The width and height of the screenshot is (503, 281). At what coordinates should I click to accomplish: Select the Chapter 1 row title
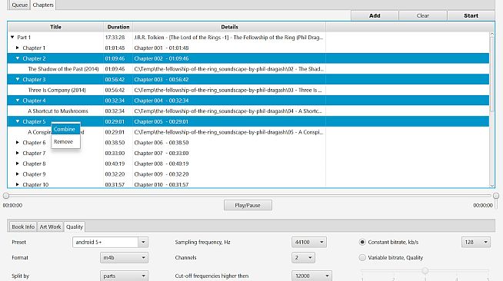point(34,48)
